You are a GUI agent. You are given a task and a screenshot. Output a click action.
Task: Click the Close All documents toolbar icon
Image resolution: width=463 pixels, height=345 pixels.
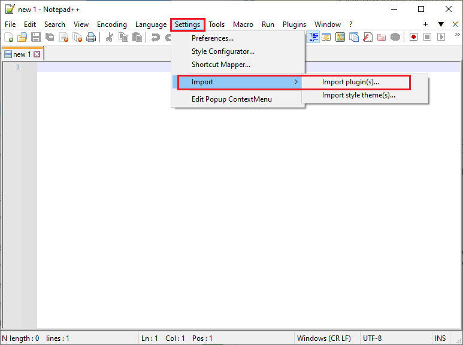pyautogui.click(x=77, y=37)
